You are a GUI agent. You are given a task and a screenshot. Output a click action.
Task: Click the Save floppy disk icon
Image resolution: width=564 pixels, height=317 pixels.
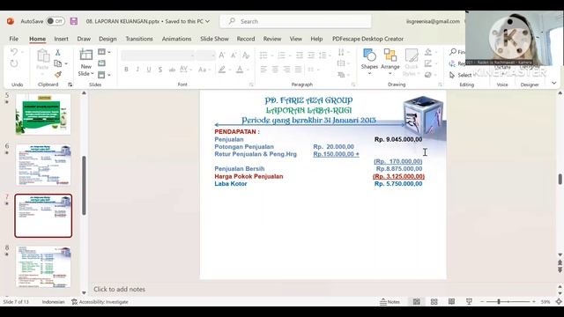74,21
